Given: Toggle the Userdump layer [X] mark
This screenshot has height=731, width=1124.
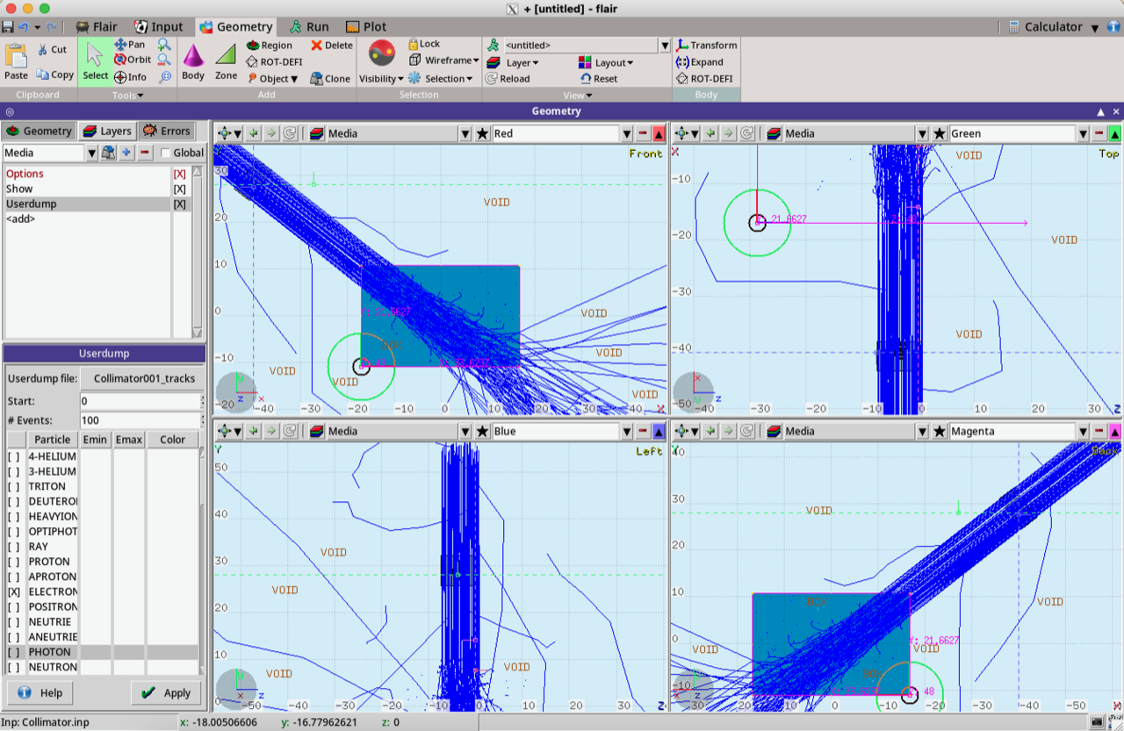Looking at the screenshot, I should click(180, 204).
